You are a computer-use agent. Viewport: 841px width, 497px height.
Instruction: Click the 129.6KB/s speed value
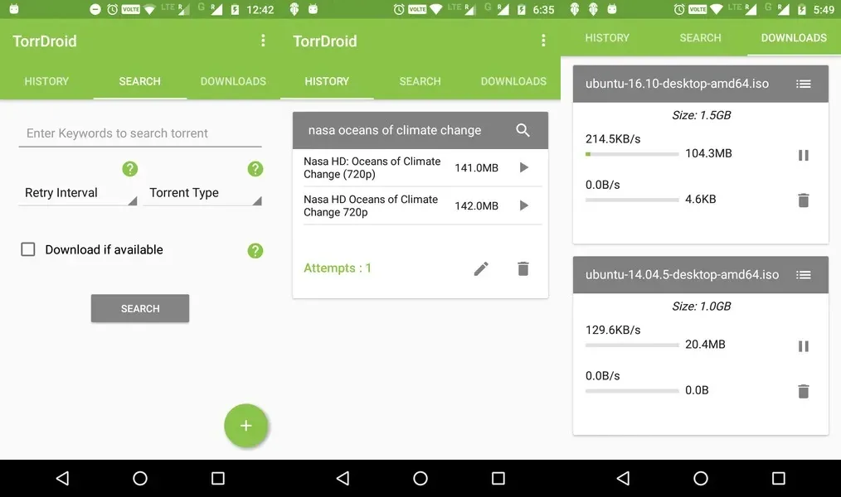coord(613,331)
